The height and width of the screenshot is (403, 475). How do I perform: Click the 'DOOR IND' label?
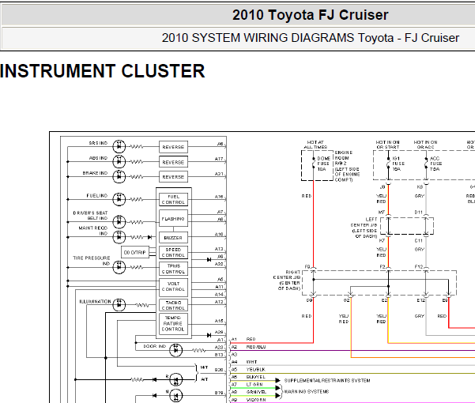[x=154, y=346]
